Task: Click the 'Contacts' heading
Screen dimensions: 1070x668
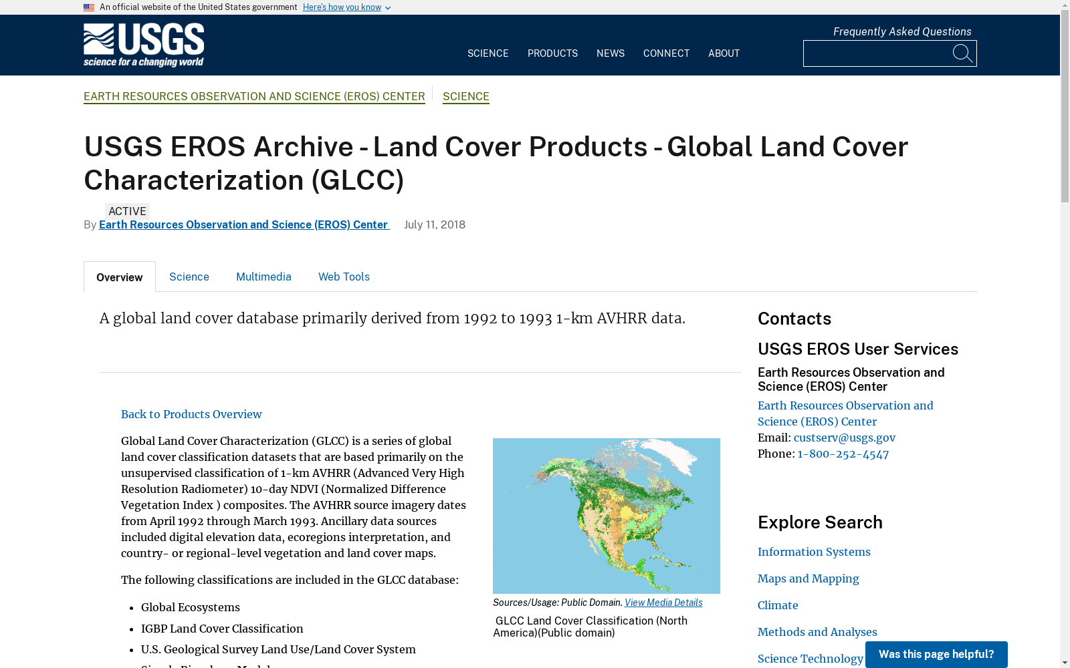Action: pyautogui.click(x=794, y=319)
